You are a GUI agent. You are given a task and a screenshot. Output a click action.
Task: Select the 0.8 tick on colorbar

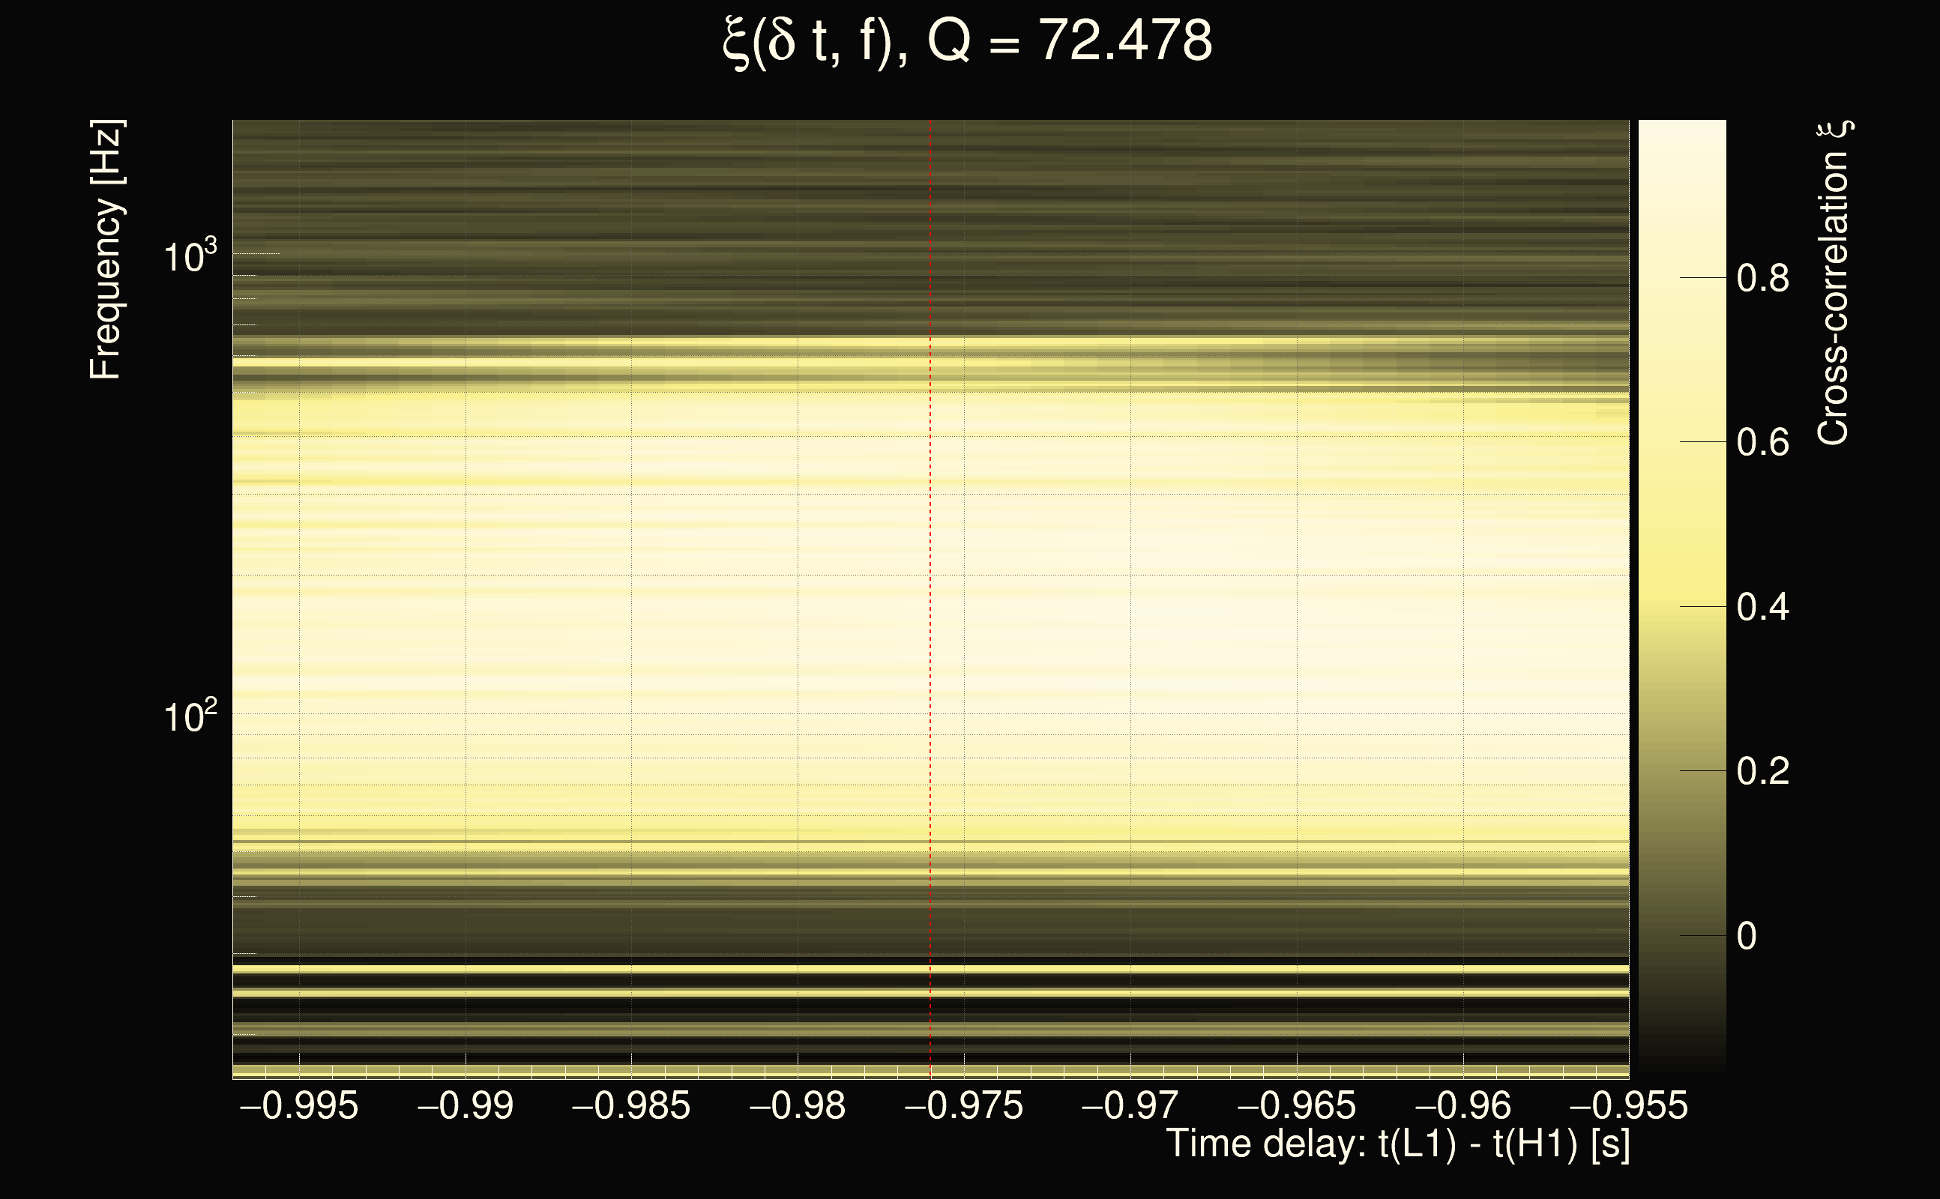tap(1762, 278)
